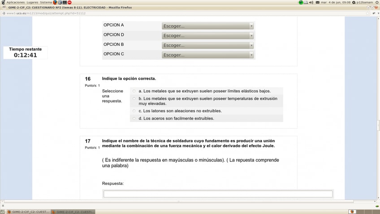This screenshot has height=214, width=380.
Task: Click question number 17
Action: point(87,141)
